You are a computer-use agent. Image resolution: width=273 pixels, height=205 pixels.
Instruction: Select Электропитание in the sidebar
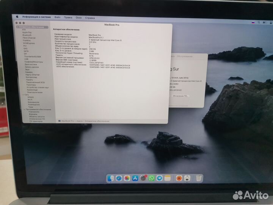click(x=35, y=92)
